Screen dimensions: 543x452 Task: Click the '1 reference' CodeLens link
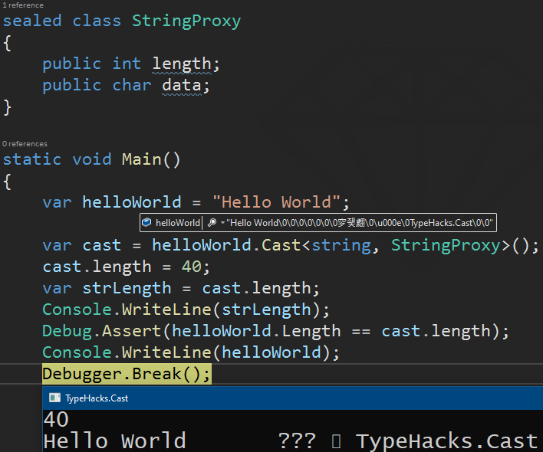[23, 5]
